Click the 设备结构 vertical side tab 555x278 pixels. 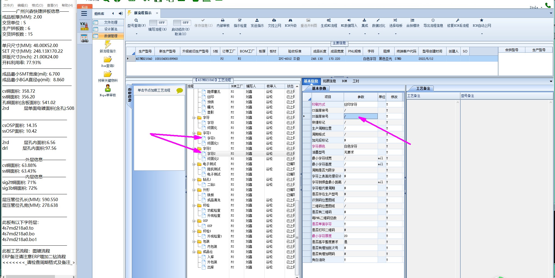click(x=130, y=95)
